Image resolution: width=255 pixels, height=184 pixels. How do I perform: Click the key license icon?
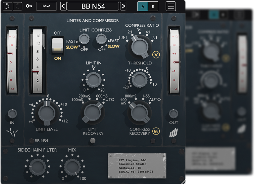29,6
